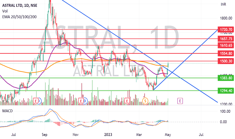Click the 1657.75 red price label

click(226, 39)
